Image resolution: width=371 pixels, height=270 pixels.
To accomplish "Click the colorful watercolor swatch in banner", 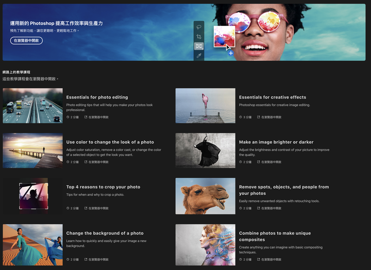I will click(x=224, y=37).
